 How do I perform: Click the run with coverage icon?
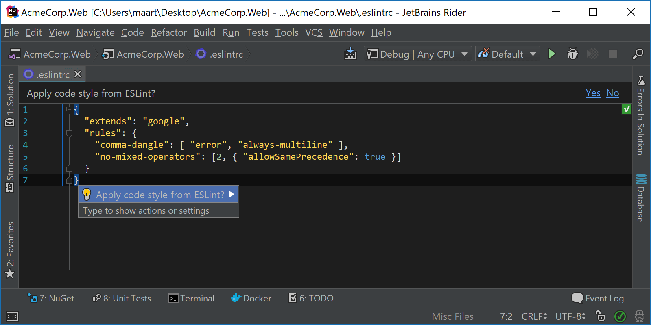593,54
